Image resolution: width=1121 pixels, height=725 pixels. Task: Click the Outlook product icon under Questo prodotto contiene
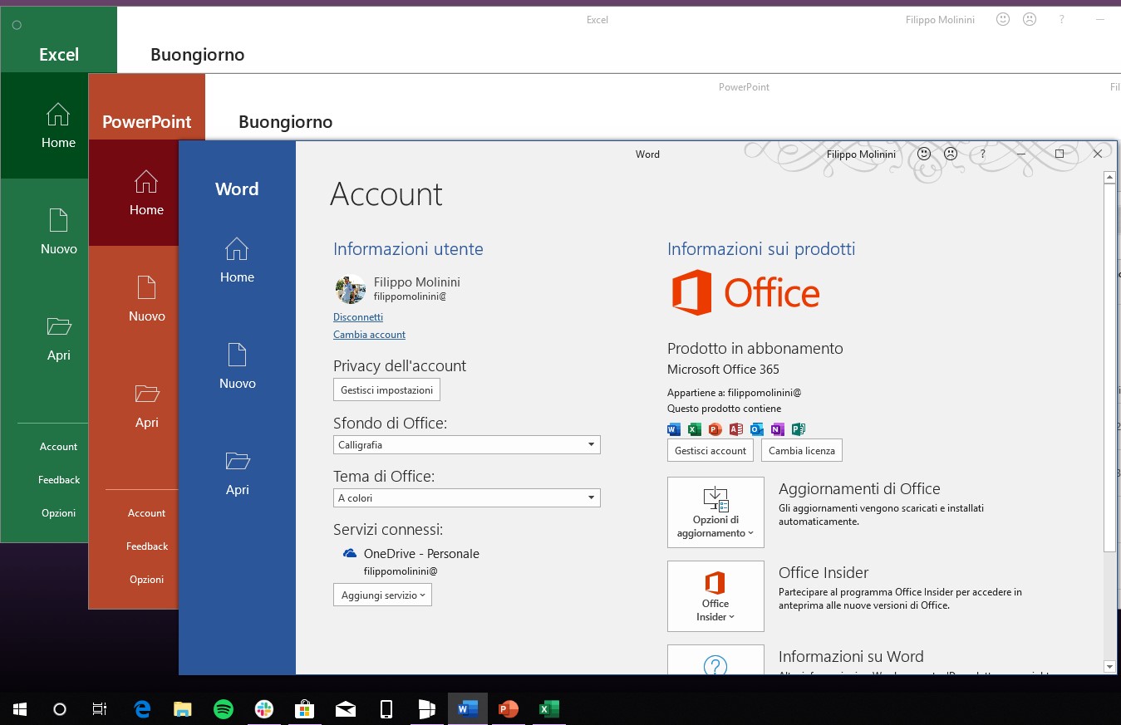click(757, 429)
